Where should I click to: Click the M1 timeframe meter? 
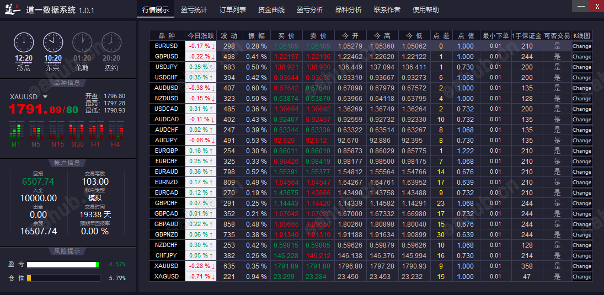16,131
